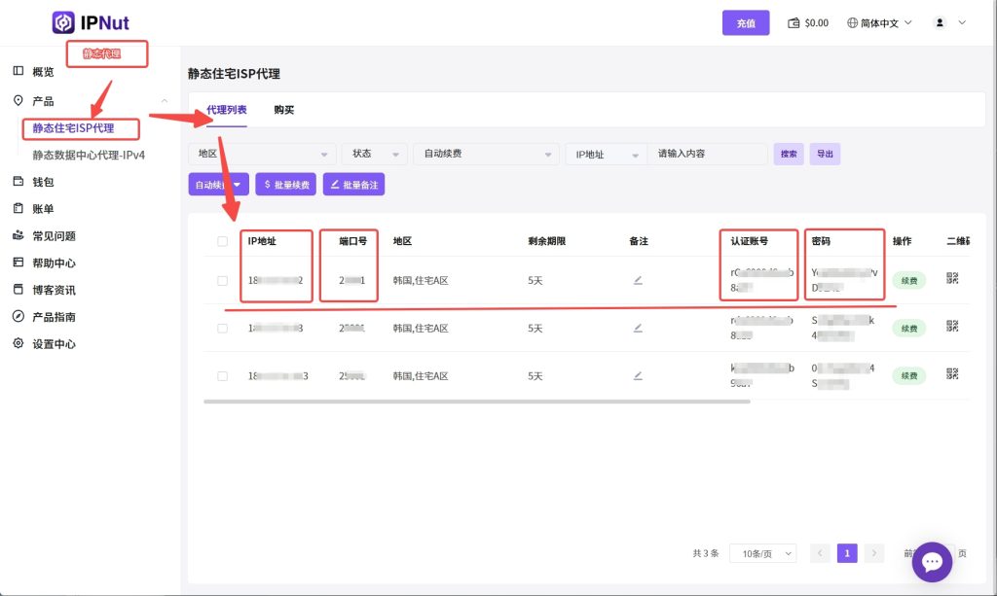Check the first proxy row checkbox
997x596 pixels.
(x=223, y=280)
